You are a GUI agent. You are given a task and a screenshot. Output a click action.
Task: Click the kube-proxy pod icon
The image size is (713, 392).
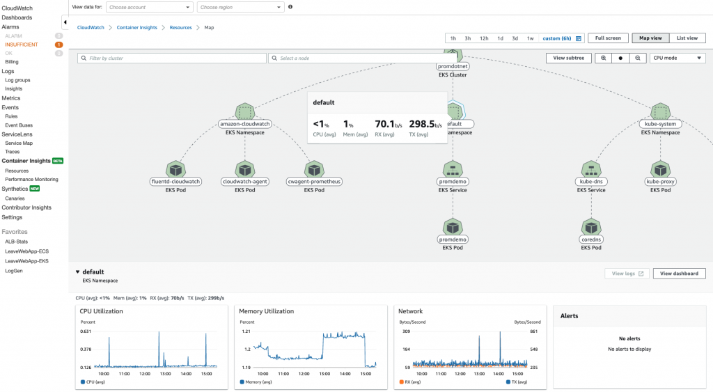tap(660, 170)
